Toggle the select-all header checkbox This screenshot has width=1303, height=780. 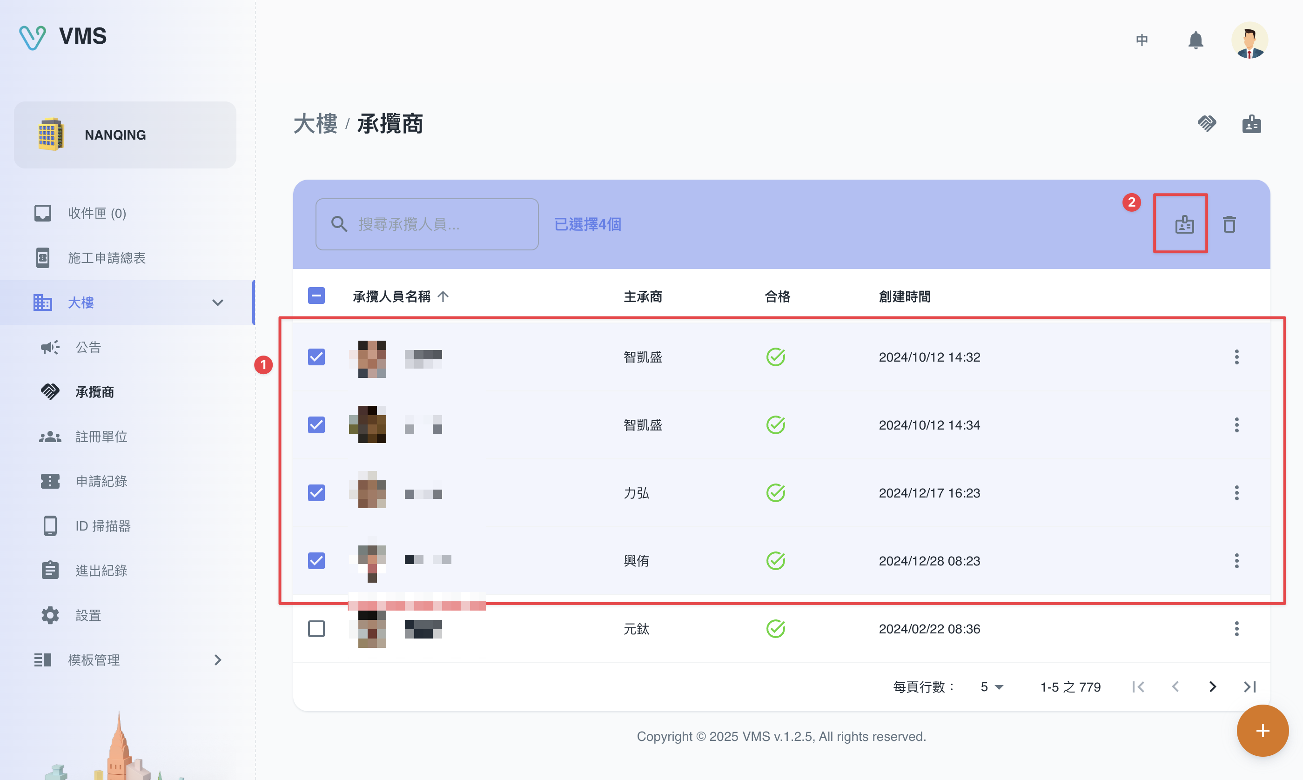pos(316,296)
